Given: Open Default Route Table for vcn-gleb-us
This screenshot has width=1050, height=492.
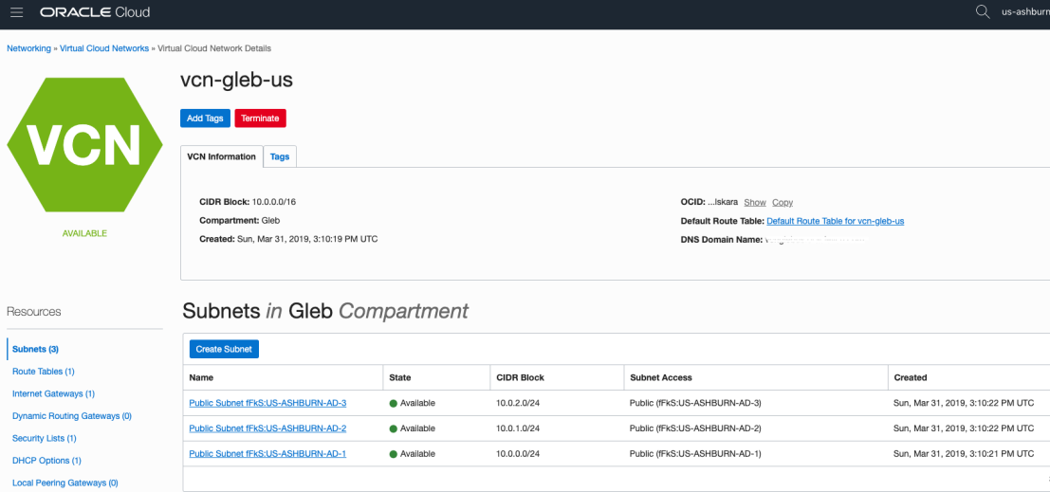Looking at the screenshot, I should tap(835, 221).
